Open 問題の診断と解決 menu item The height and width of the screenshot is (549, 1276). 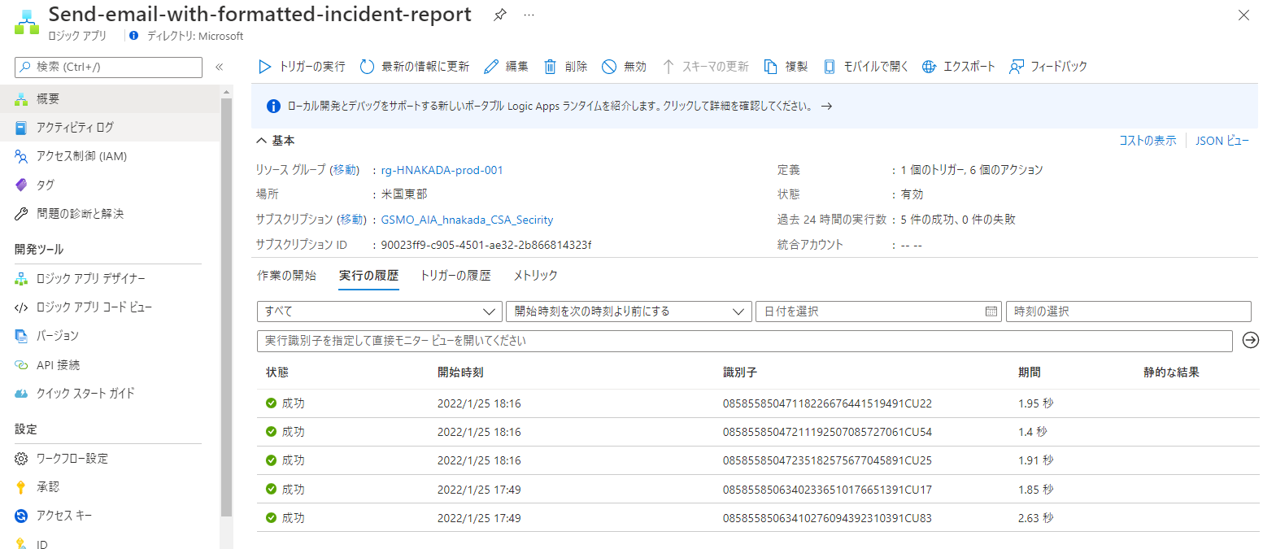coord(110,214)
